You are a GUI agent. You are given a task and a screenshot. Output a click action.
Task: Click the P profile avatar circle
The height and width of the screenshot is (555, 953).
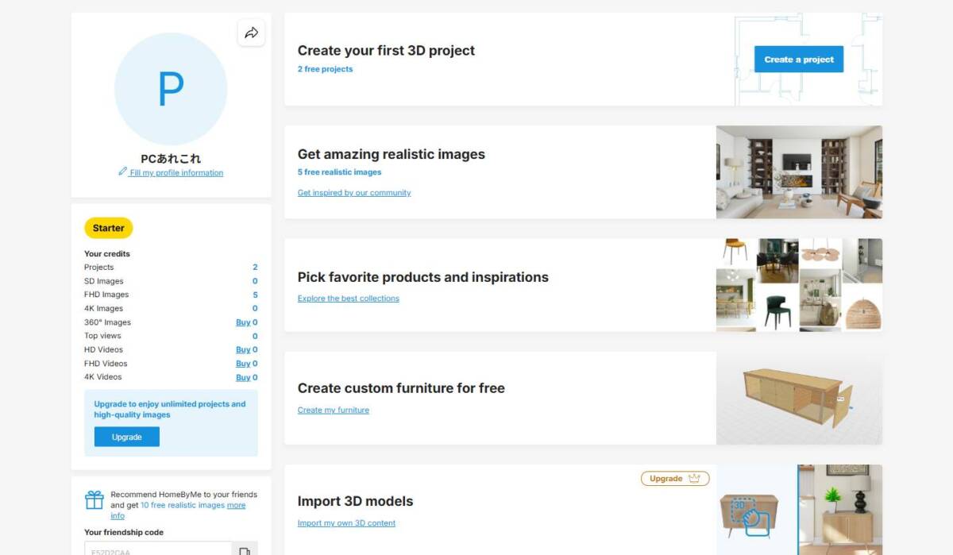[171, 89]
